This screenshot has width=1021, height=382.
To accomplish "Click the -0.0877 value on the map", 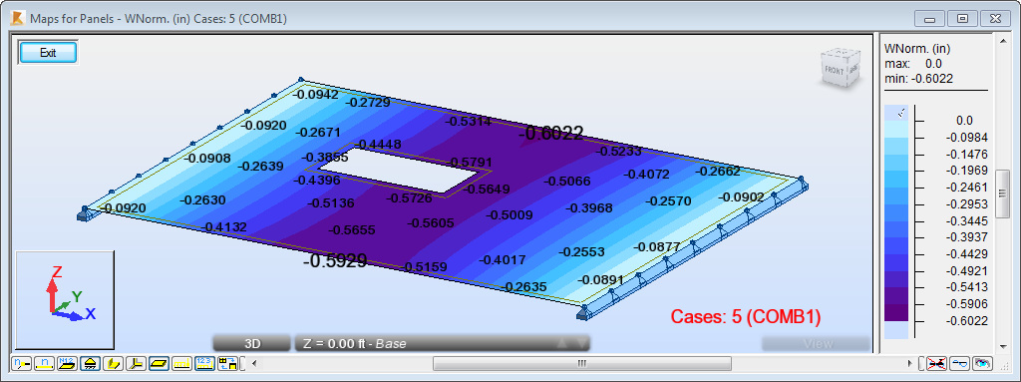I will tap(657, 247).
